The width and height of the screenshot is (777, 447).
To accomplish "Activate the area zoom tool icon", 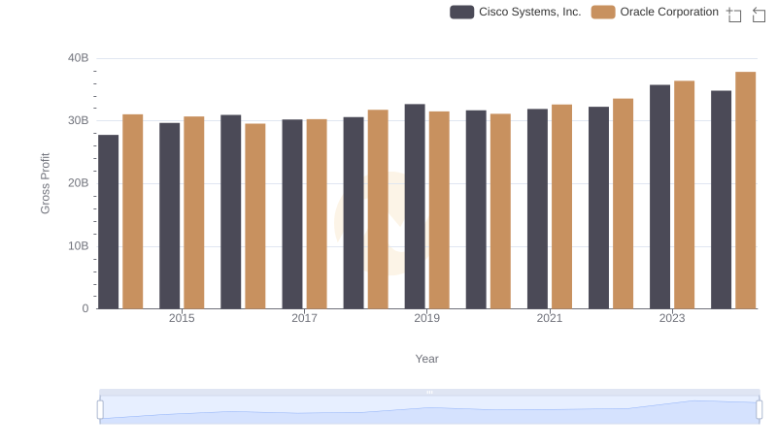I will pos(734,15).
